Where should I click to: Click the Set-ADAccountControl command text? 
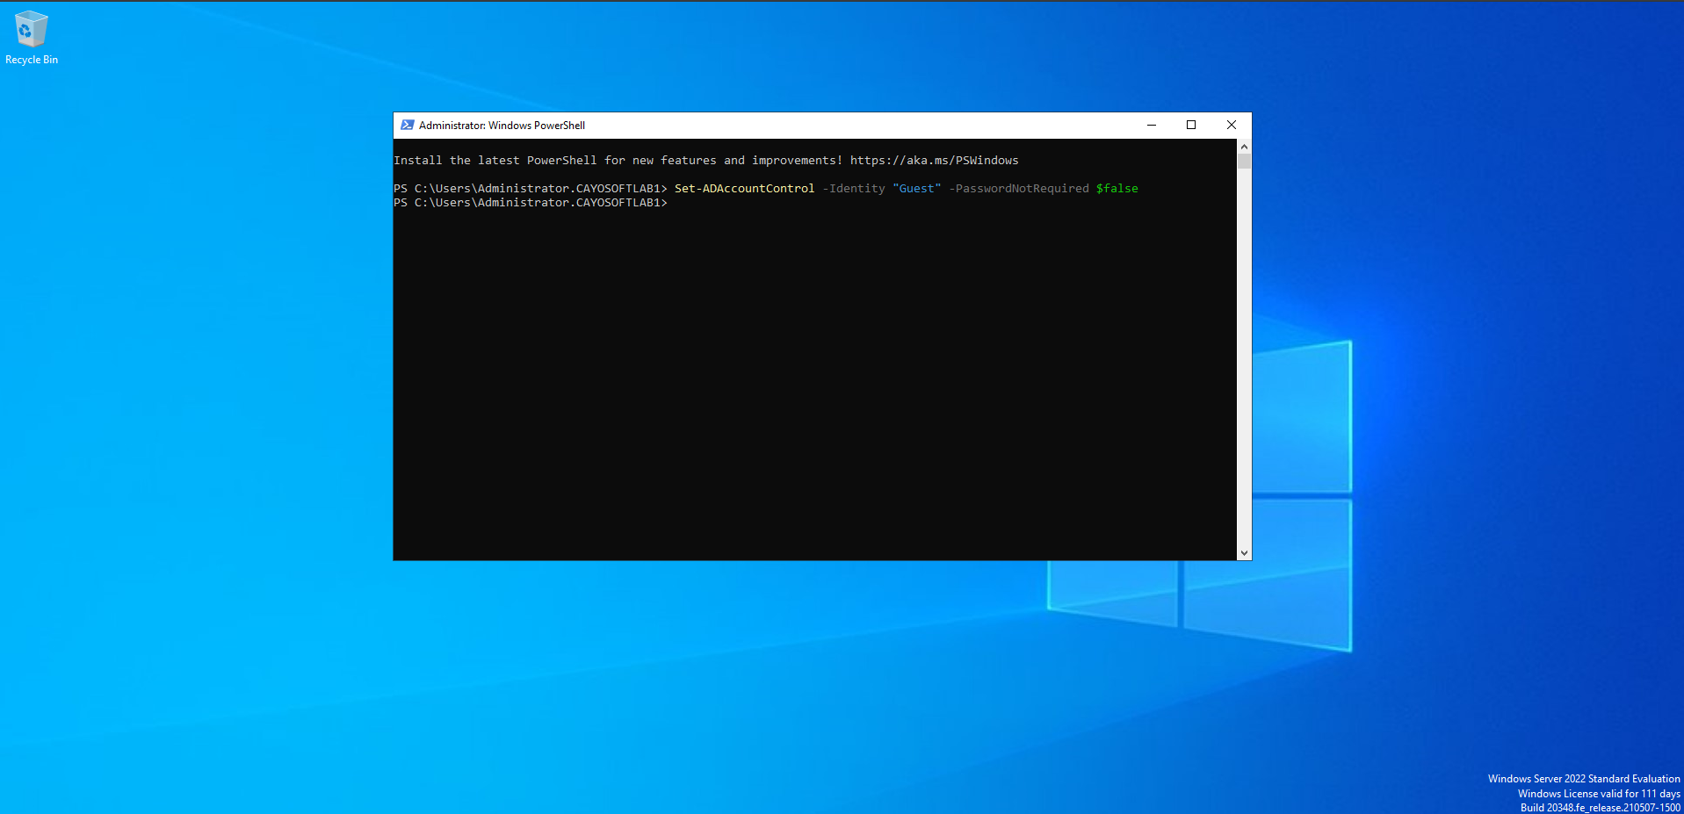[744, 189]
